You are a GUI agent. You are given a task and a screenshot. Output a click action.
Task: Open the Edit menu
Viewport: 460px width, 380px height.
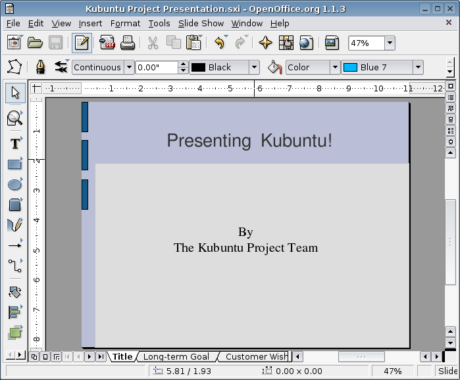click(36, 24)
